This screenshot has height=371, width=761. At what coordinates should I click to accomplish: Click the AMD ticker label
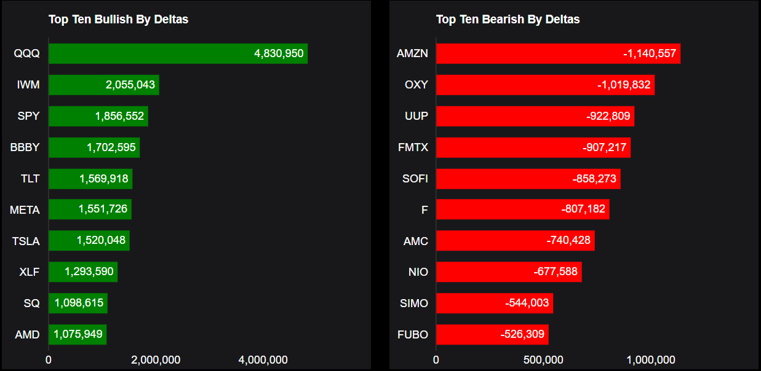tap(28, 335)
